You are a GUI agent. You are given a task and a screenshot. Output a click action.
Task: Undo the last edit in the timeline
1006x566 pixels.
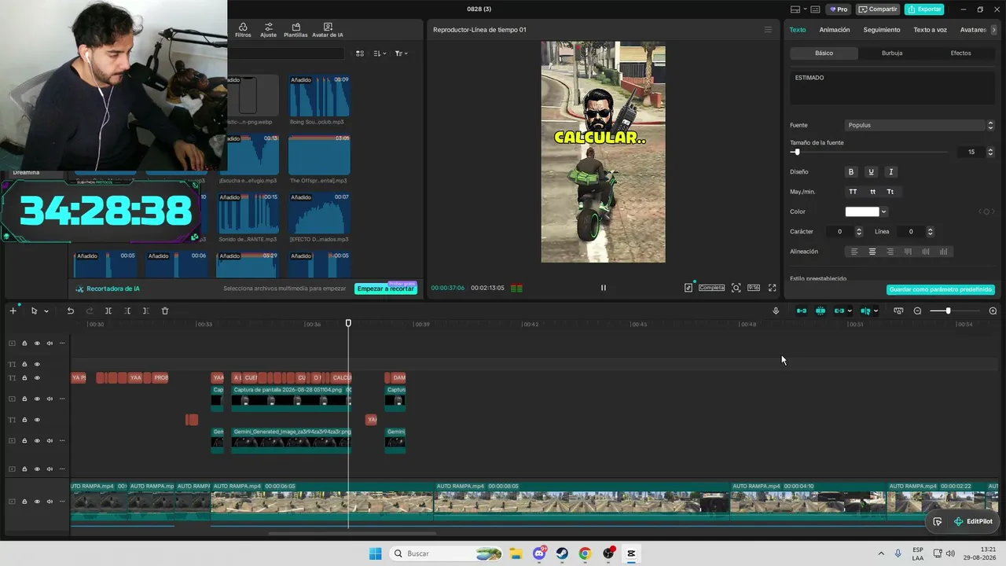[71, 311]
